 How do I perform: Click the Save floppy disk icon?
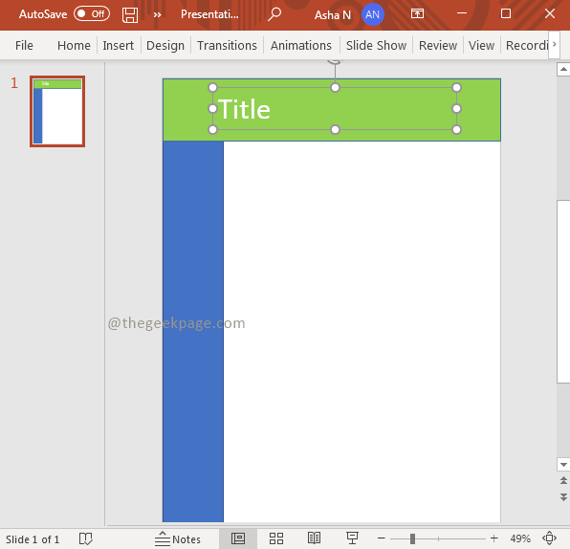coord(130,15)
